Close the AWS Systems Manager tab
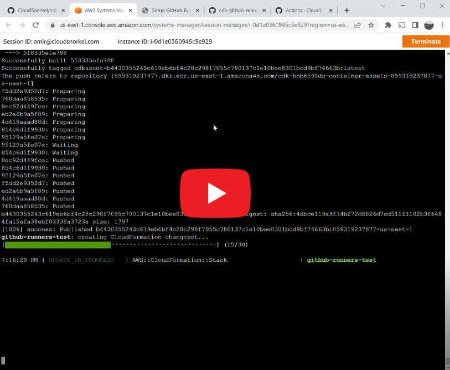 128,10
